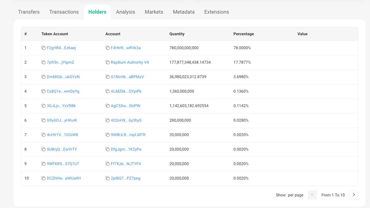Image resolution: width=370 pixels, height=208 pixels.
Task: Click quantity 780,000,000,000 cell
Action: [x=184, y=48]
